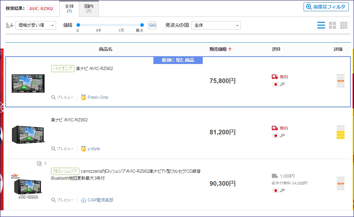This screenshot has width=354, height=217.
Task: Select the list view layout icon
Action: pos(321,25)
